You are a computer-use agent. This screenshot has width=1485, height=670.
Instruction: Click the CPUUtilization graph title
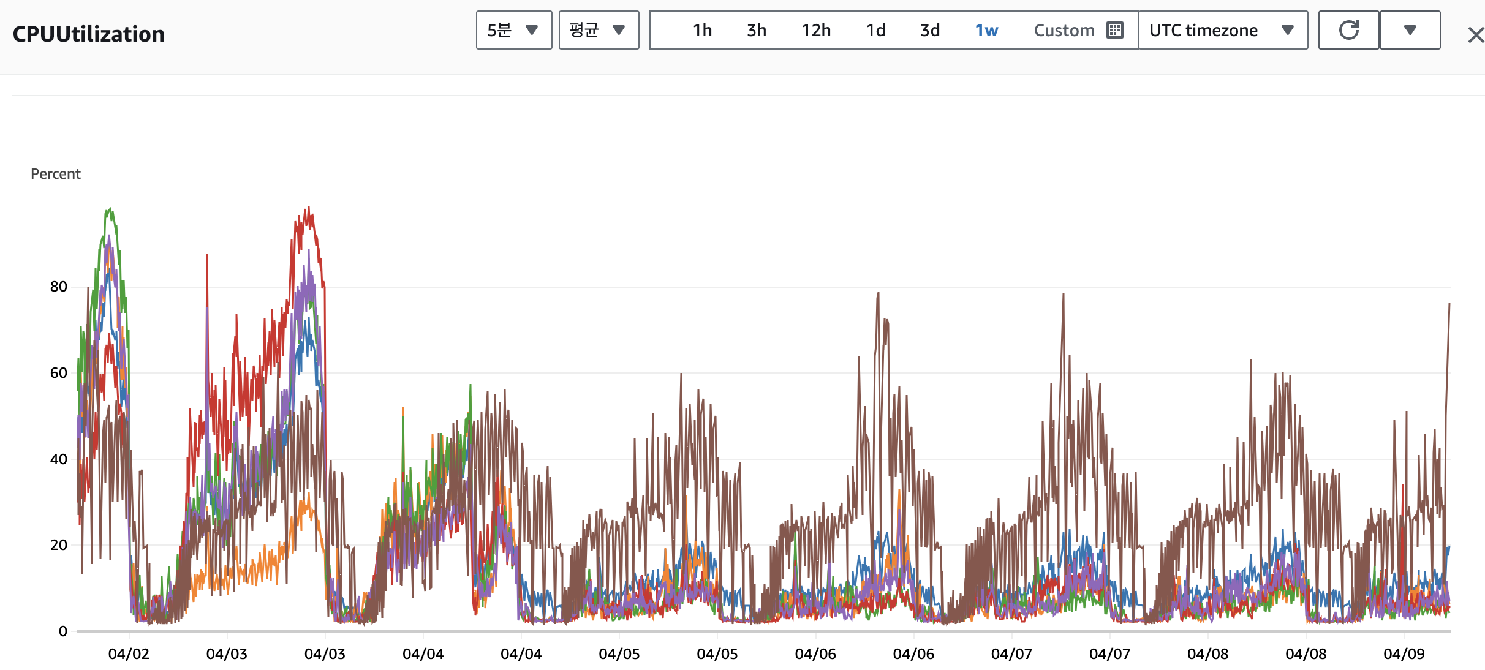pos(89,34)
